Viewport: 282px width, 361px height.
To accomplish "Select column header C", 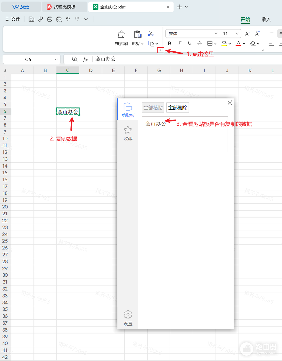I will [x=68, y=70].
